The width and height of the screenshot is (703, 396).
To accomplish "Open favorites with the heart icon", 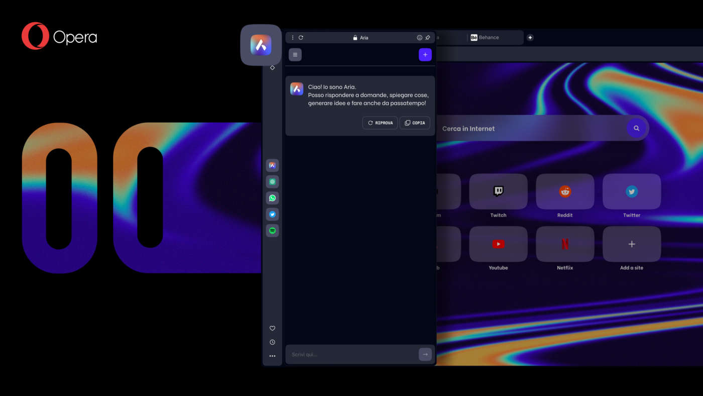I will (272, 328).
